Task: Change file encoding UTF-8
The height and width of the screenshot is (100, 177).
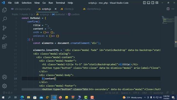Action: tap(136, 93)
